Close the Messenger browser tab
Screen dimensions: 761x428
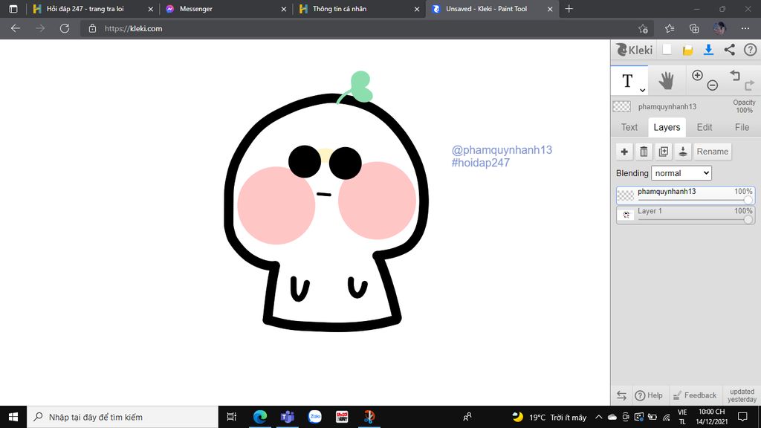[283, 9]
